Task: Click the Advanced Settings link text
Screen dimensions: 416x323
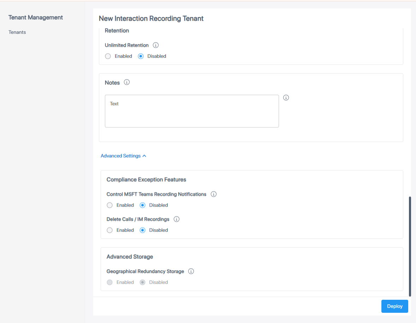Action: point(120,156)
